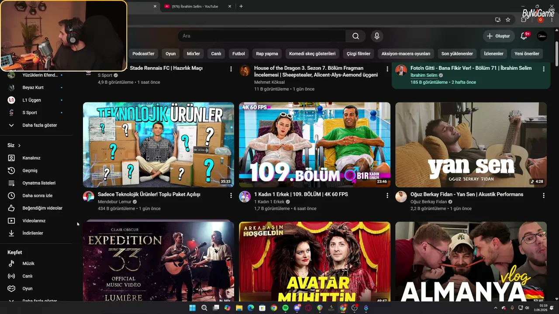Play 109. Bölüm video thumbnail
The image size is (559, 314).
(314, 145)
